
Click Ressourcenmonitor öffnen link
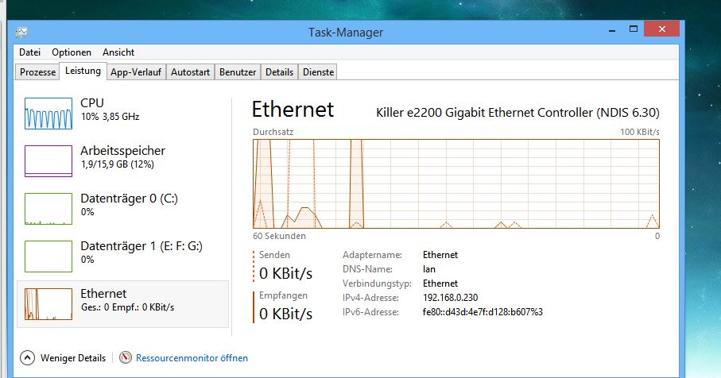coord(192,358)
